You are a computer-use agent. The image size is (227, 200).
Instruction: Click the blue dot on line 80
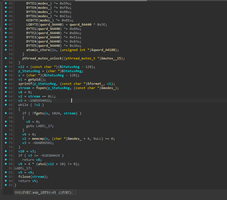pos(6,164)
